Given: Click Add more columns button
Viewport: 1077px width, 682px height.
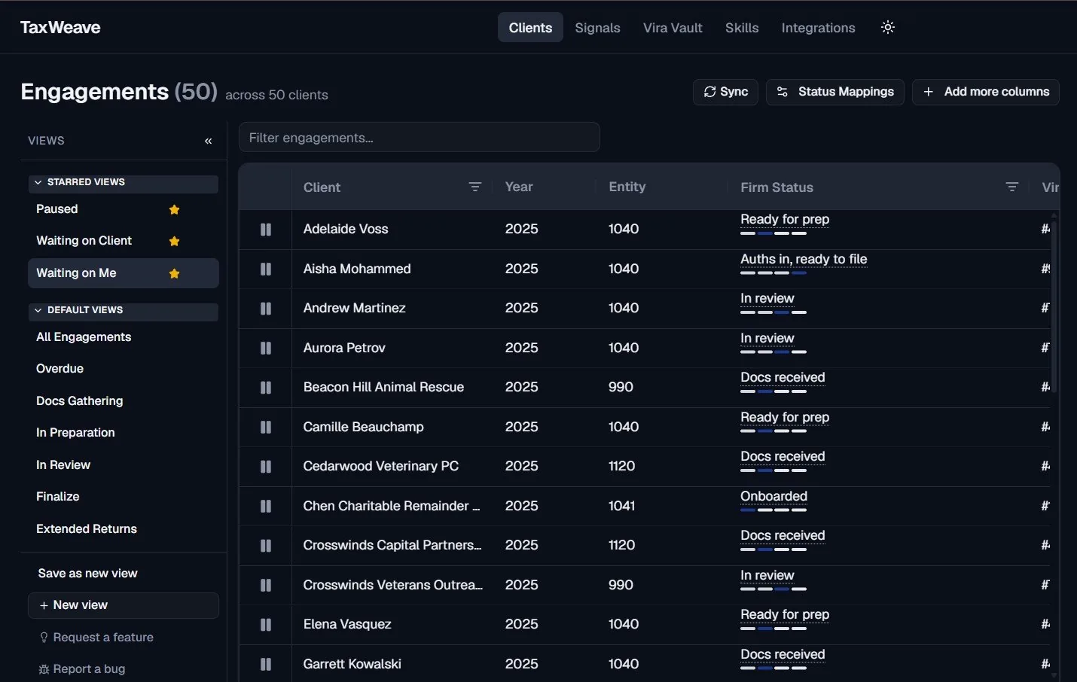Looking at the screenshot, I should click(986, 92).
